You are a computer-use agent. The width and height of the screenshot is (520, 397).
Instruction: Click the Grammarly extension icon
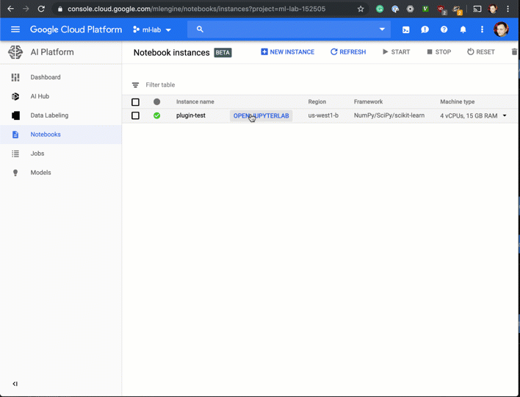pyautogui.click(x=380, y=9)
